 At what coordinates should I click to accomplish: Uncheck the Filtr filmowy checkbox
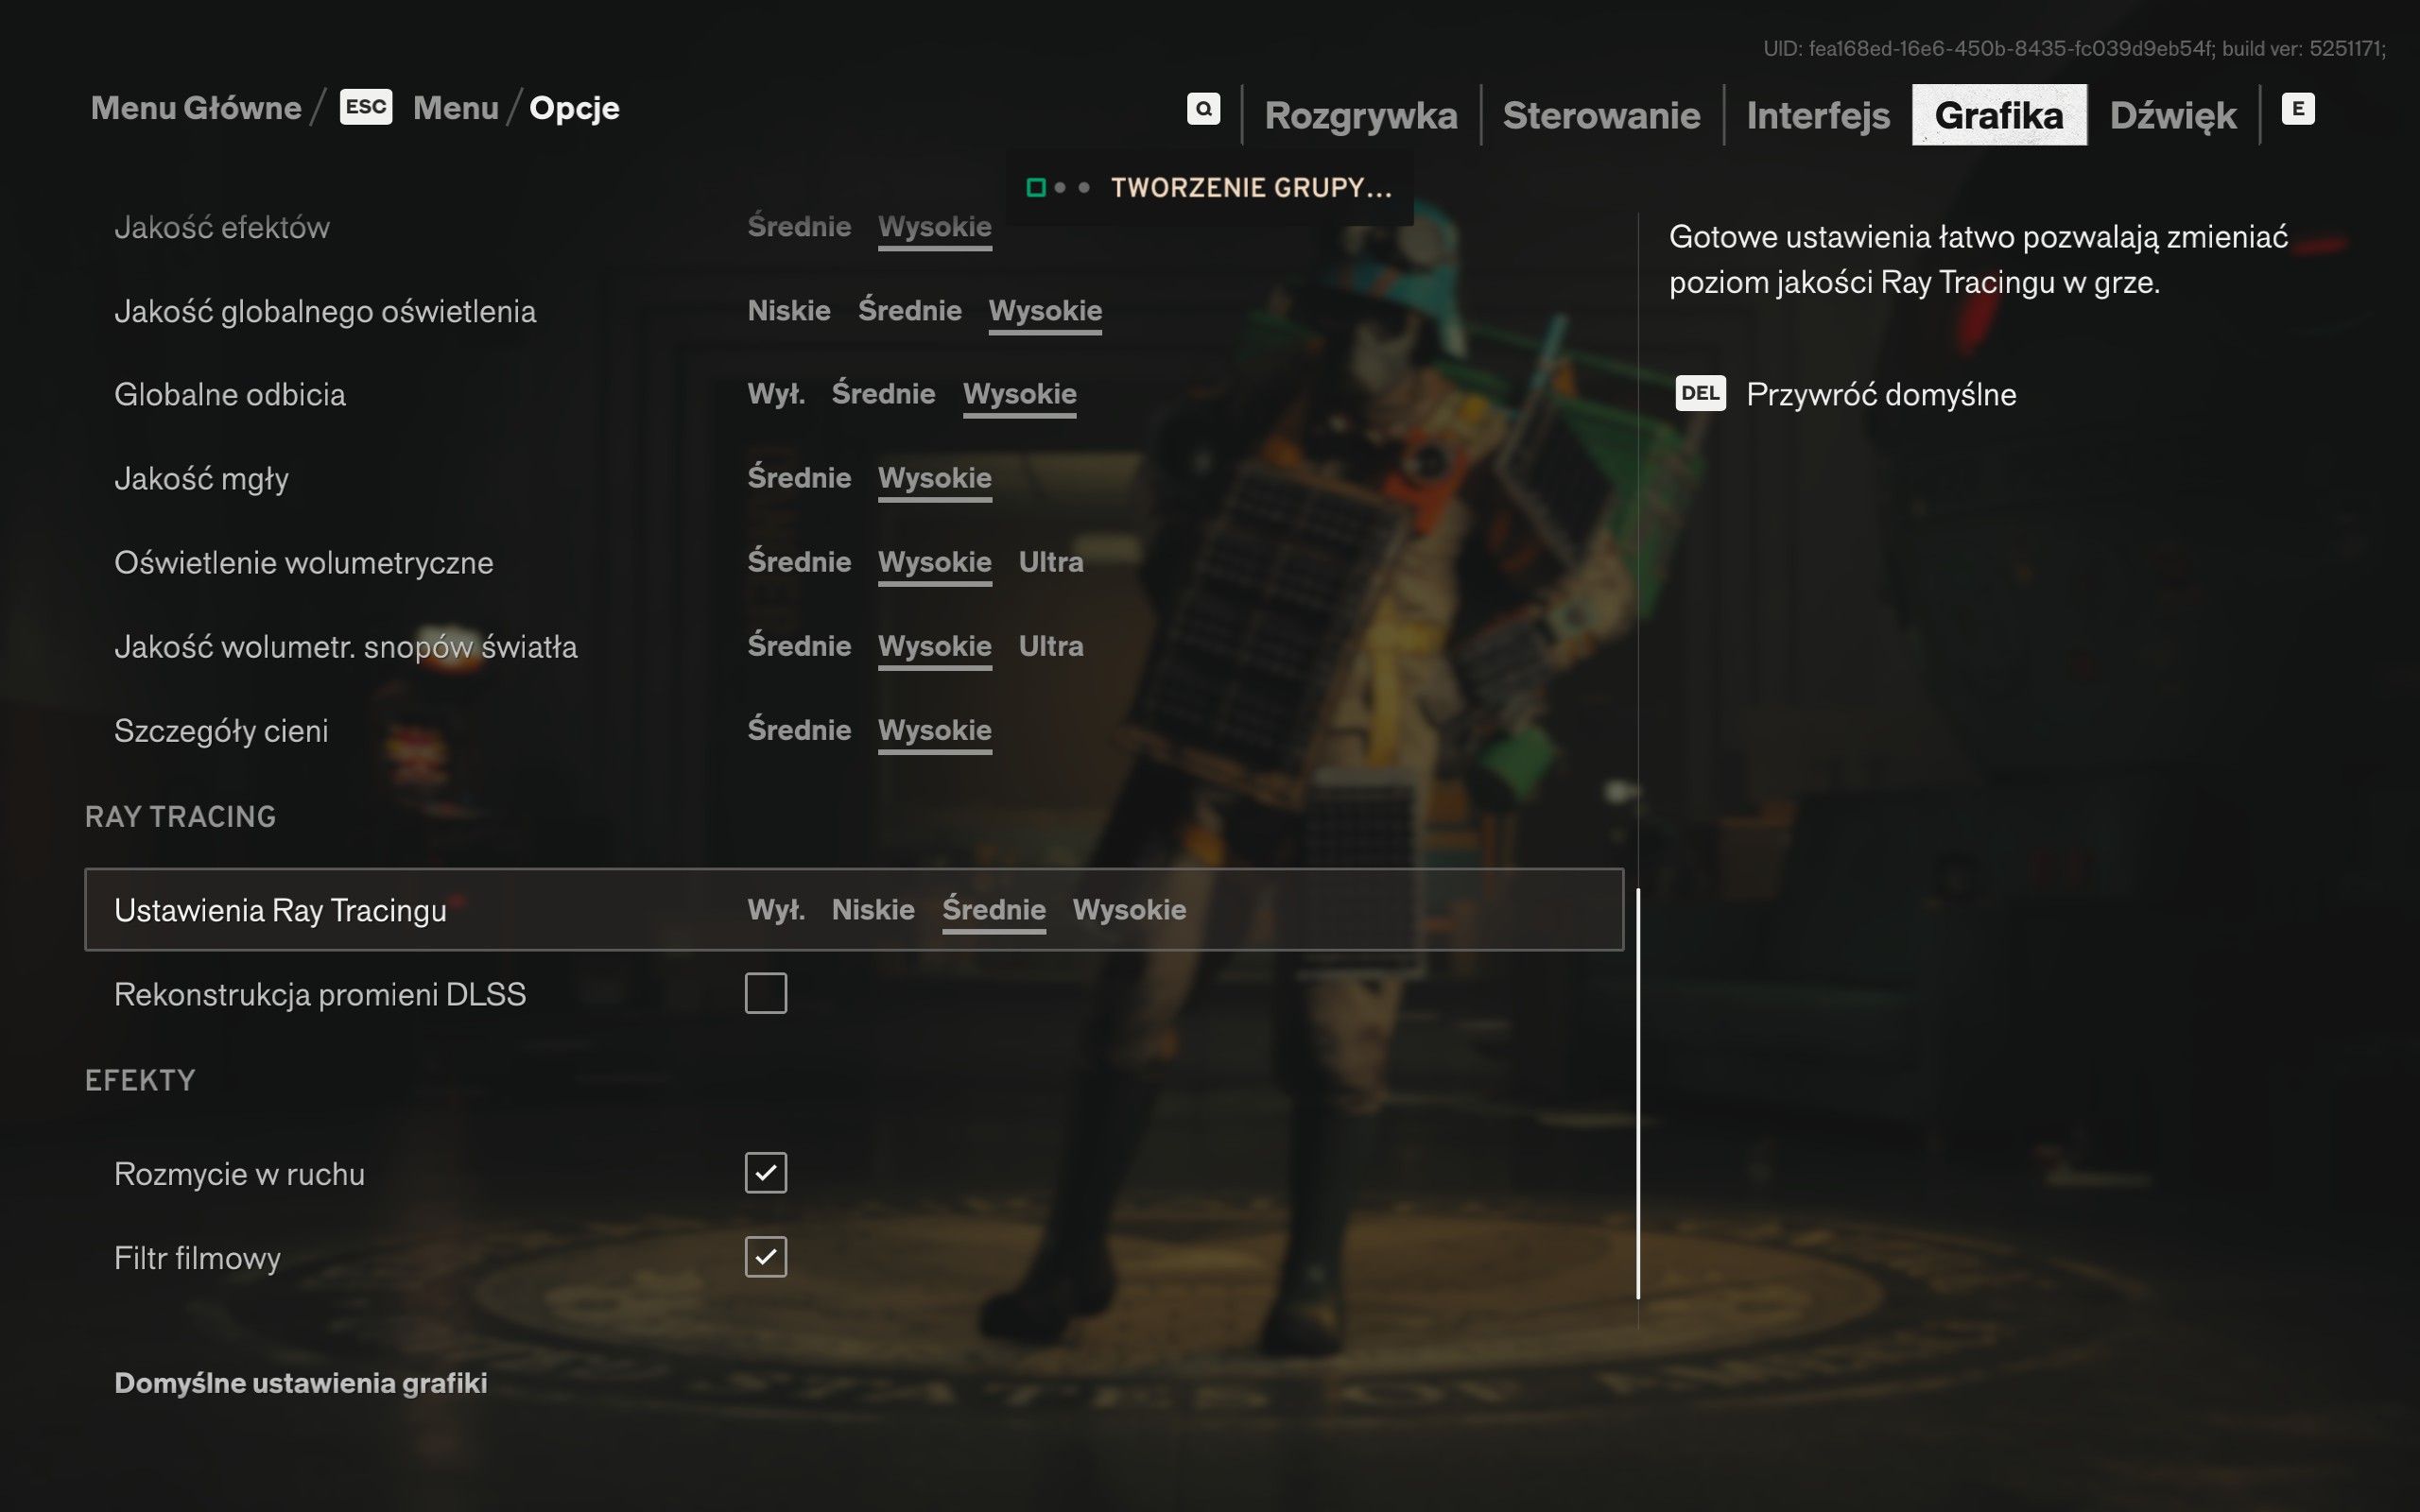click(x=765, y=1257)
